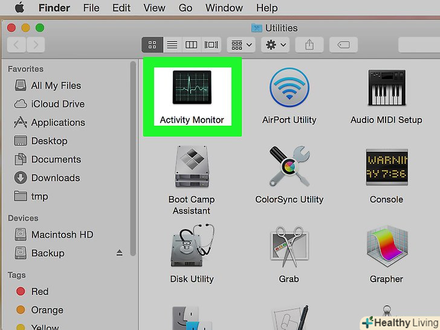Click the search field in toolbar

(x=419, y=45)
